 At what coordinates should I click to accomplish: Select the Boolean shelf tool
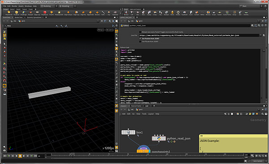(x=166, y=13)
